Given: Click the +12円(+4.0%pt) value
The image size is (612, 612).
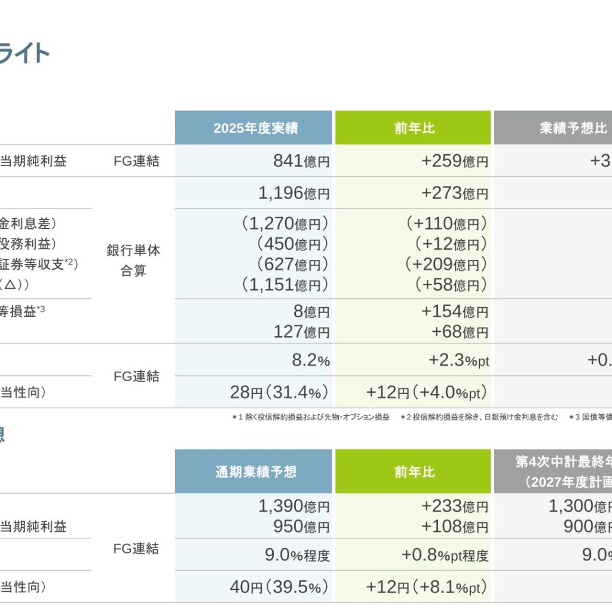Looking at the screenshot, I should coord(427,392).
